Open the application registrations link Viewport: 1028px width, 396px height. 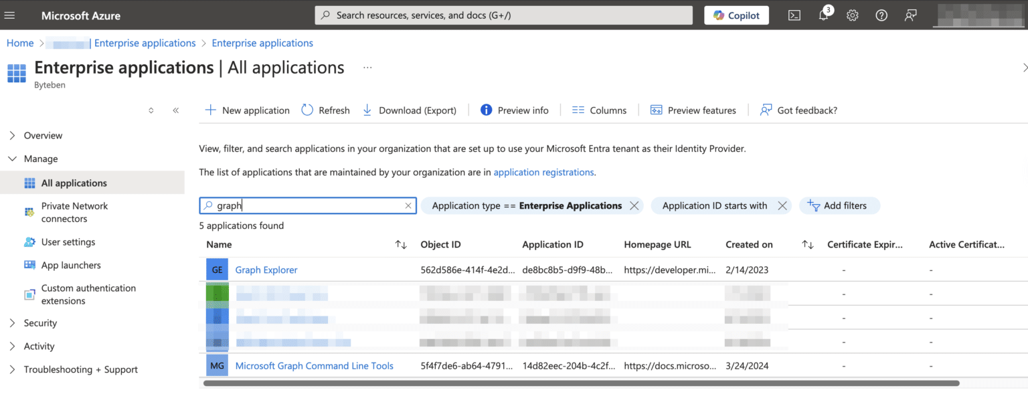543,172
